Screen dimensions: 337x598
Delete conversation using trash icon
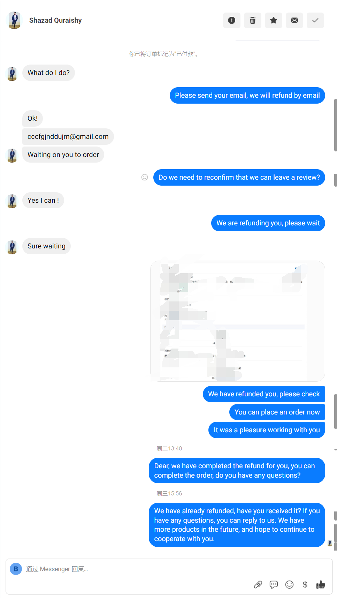(x=253, y=20)
